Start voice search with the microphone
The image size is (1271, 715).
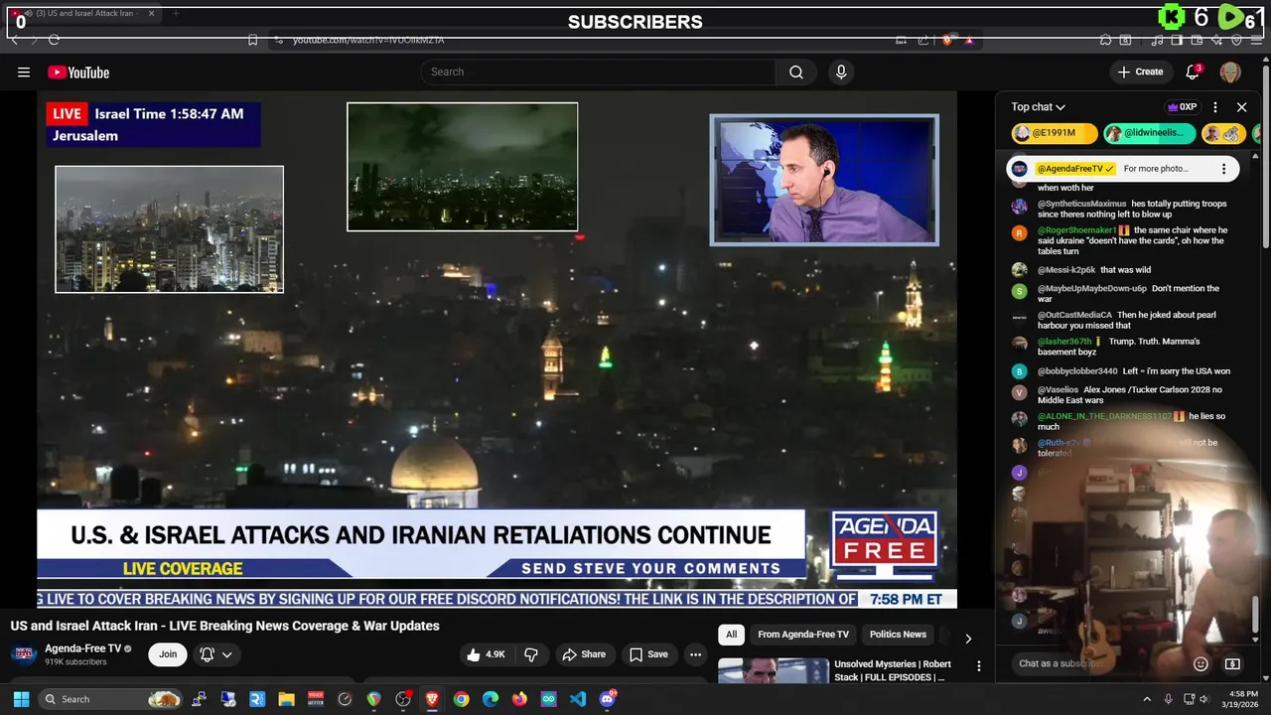841,71
